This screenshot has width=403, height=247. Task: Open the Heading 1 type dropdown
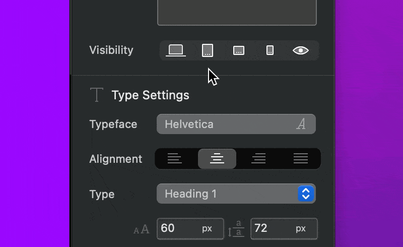pos(236,194)
